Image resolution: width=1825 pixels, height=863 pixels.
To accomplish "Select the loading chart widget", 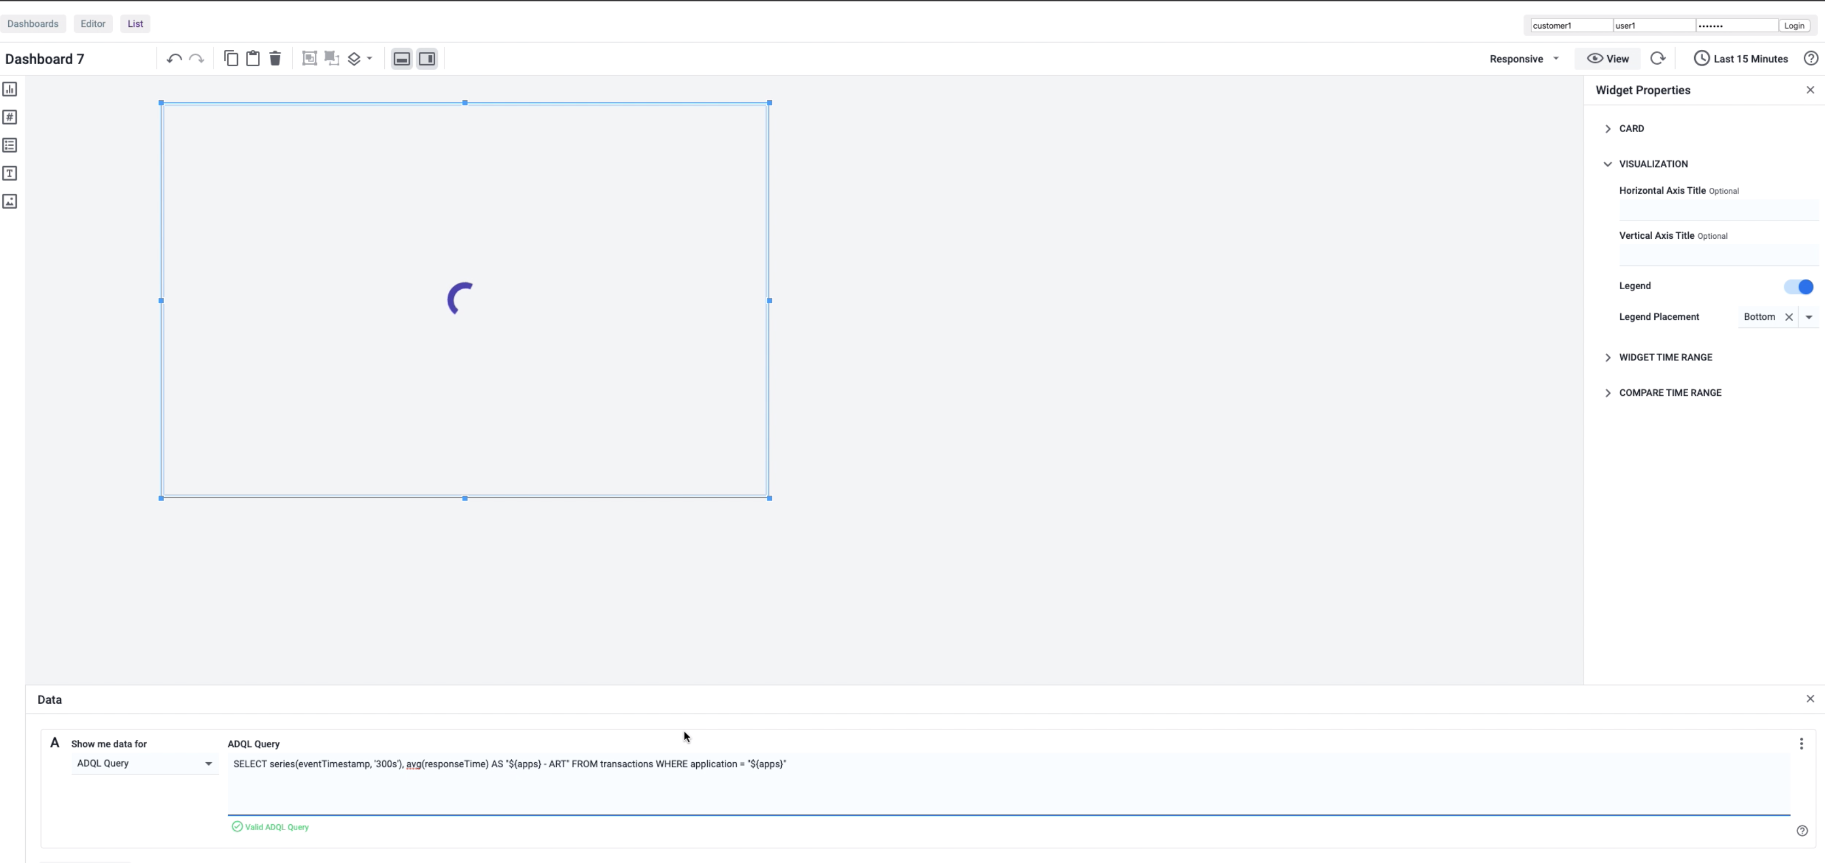I will coord(465,301).
